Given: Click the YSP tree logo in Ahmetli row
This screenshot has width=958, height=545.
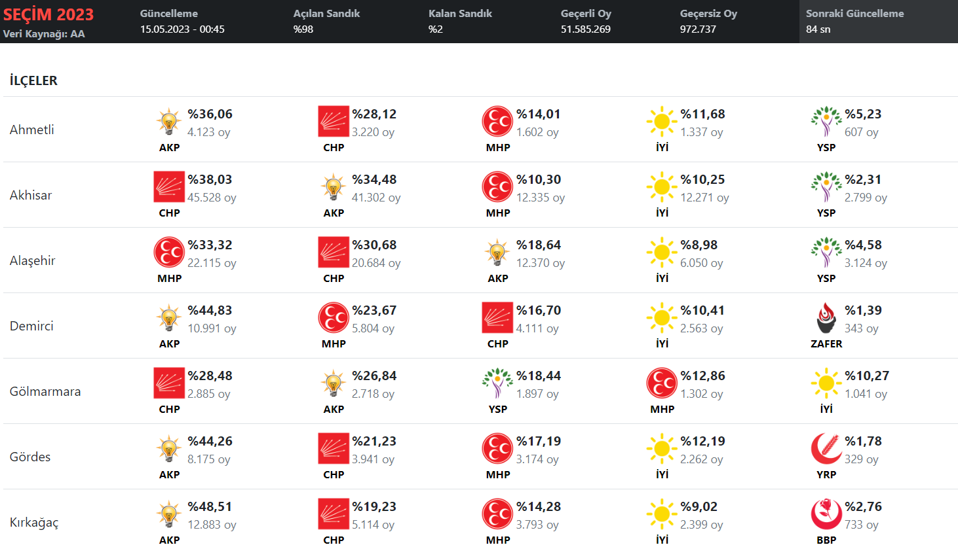Looking at the screenshot, I should [x=826, y=122].
